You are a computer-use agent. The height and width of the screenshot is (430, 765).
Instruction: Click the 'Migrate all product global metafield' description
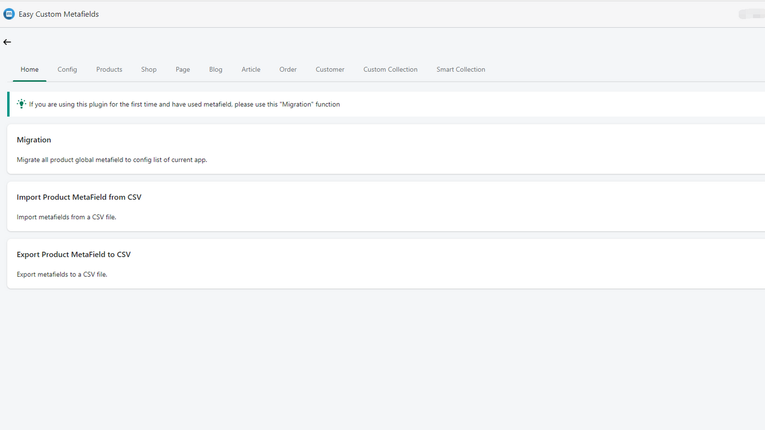click(112, 160)
